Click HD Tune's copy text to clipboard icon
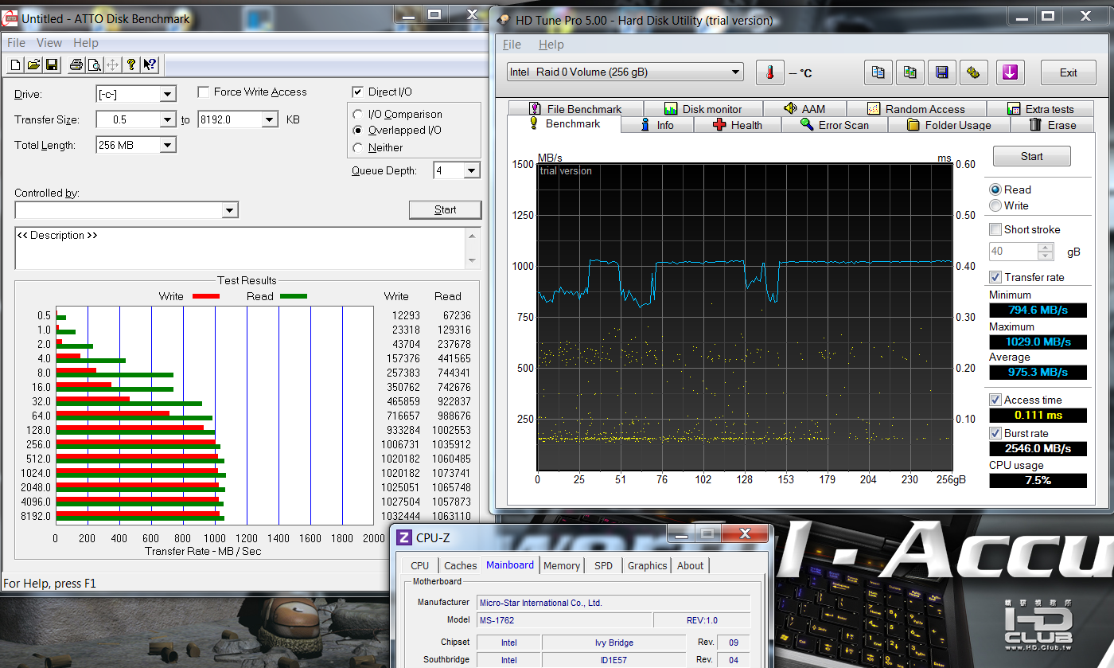Screen dimensions: 1114x668 coord(878,72)
